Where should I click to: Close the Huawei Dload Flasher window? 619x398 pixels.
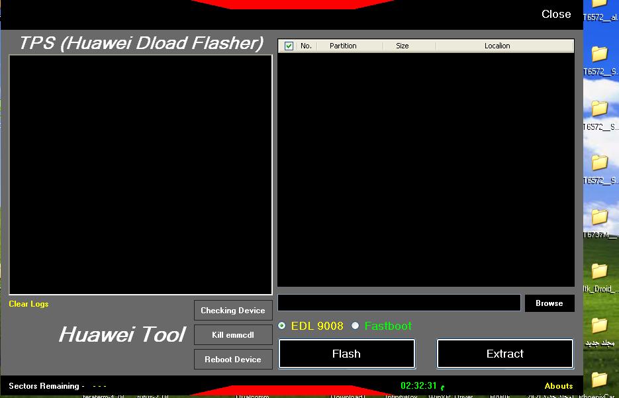[x=556, y=14]
